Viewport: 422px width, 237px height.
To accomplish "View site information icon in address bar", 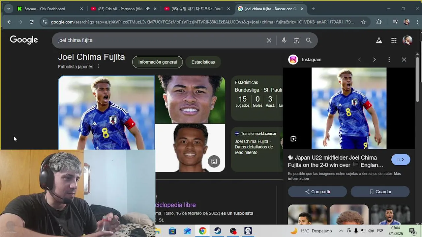I will pyautogui.click(x=45, y=22).
